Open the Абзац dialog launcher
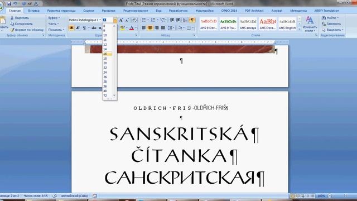The width and height of the screenshot is (357, 201). [194, 35]
